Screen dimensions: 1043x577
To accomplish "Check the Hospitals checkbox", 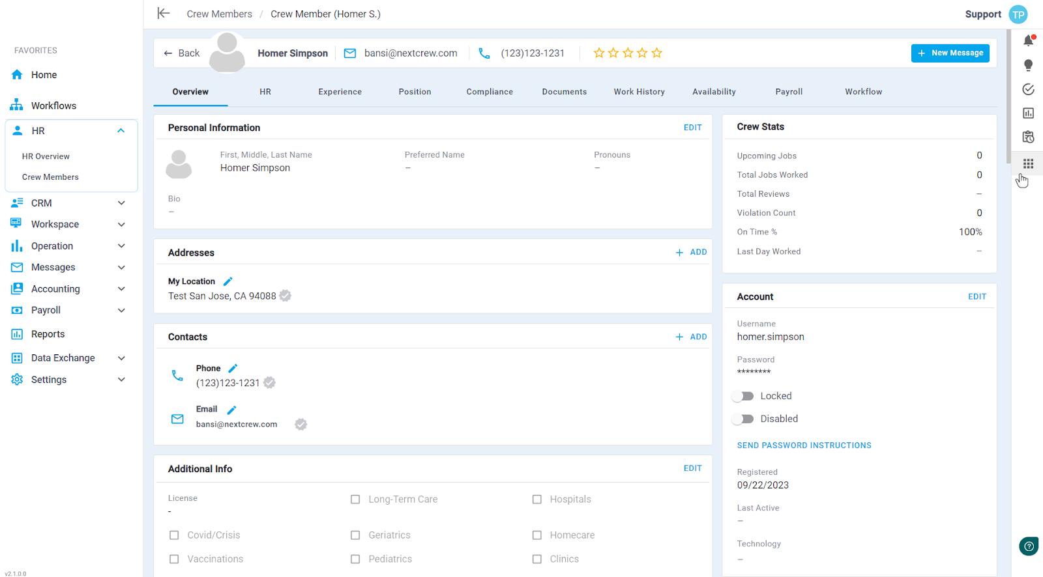I will pos(537,500).
